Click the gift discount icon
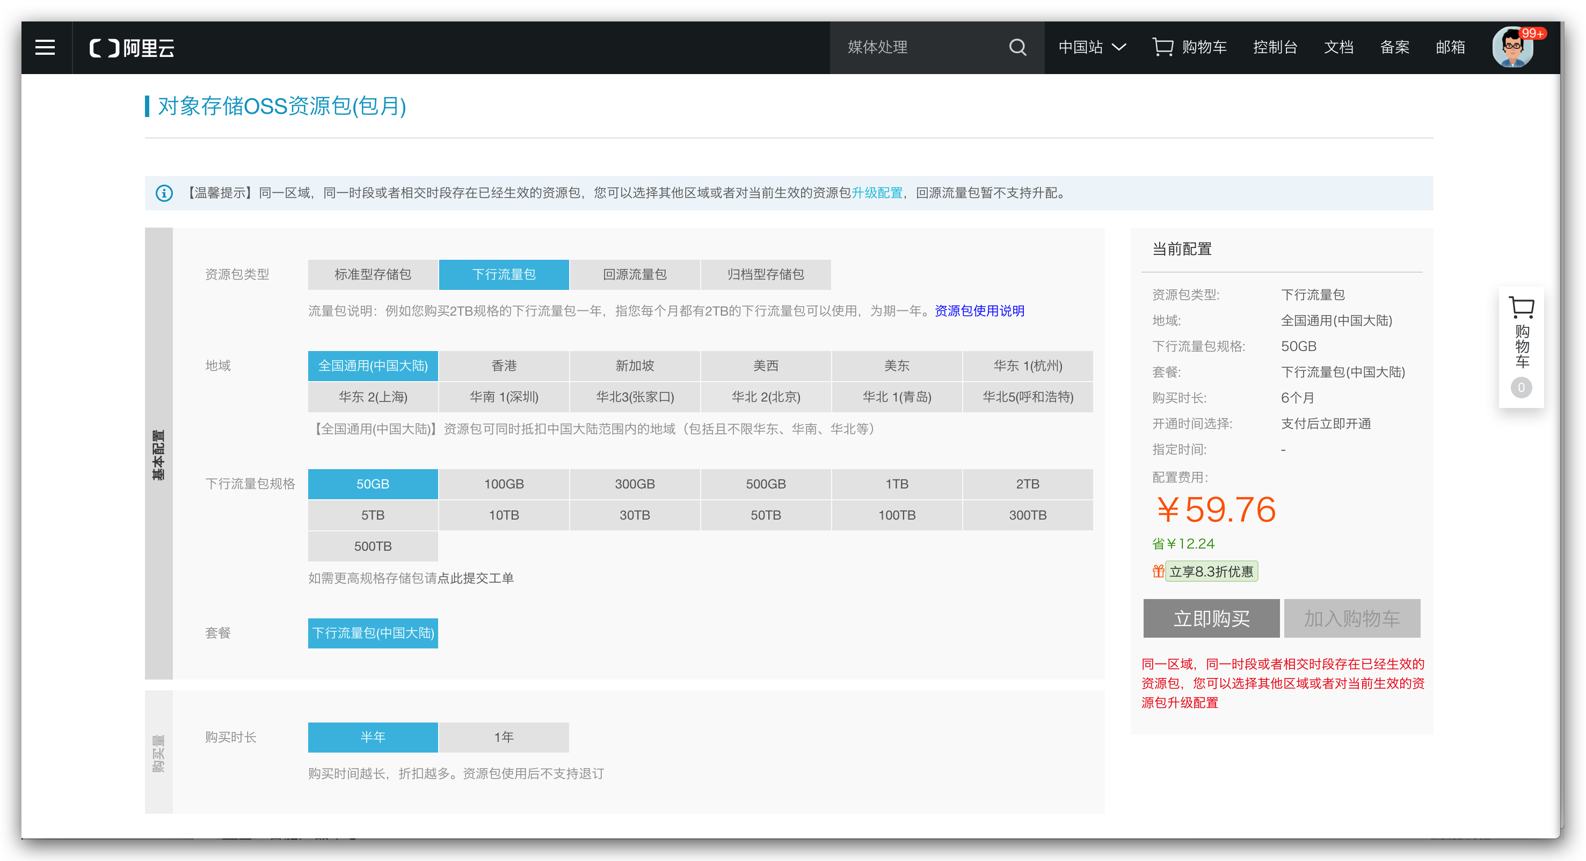 (1158, 571)
